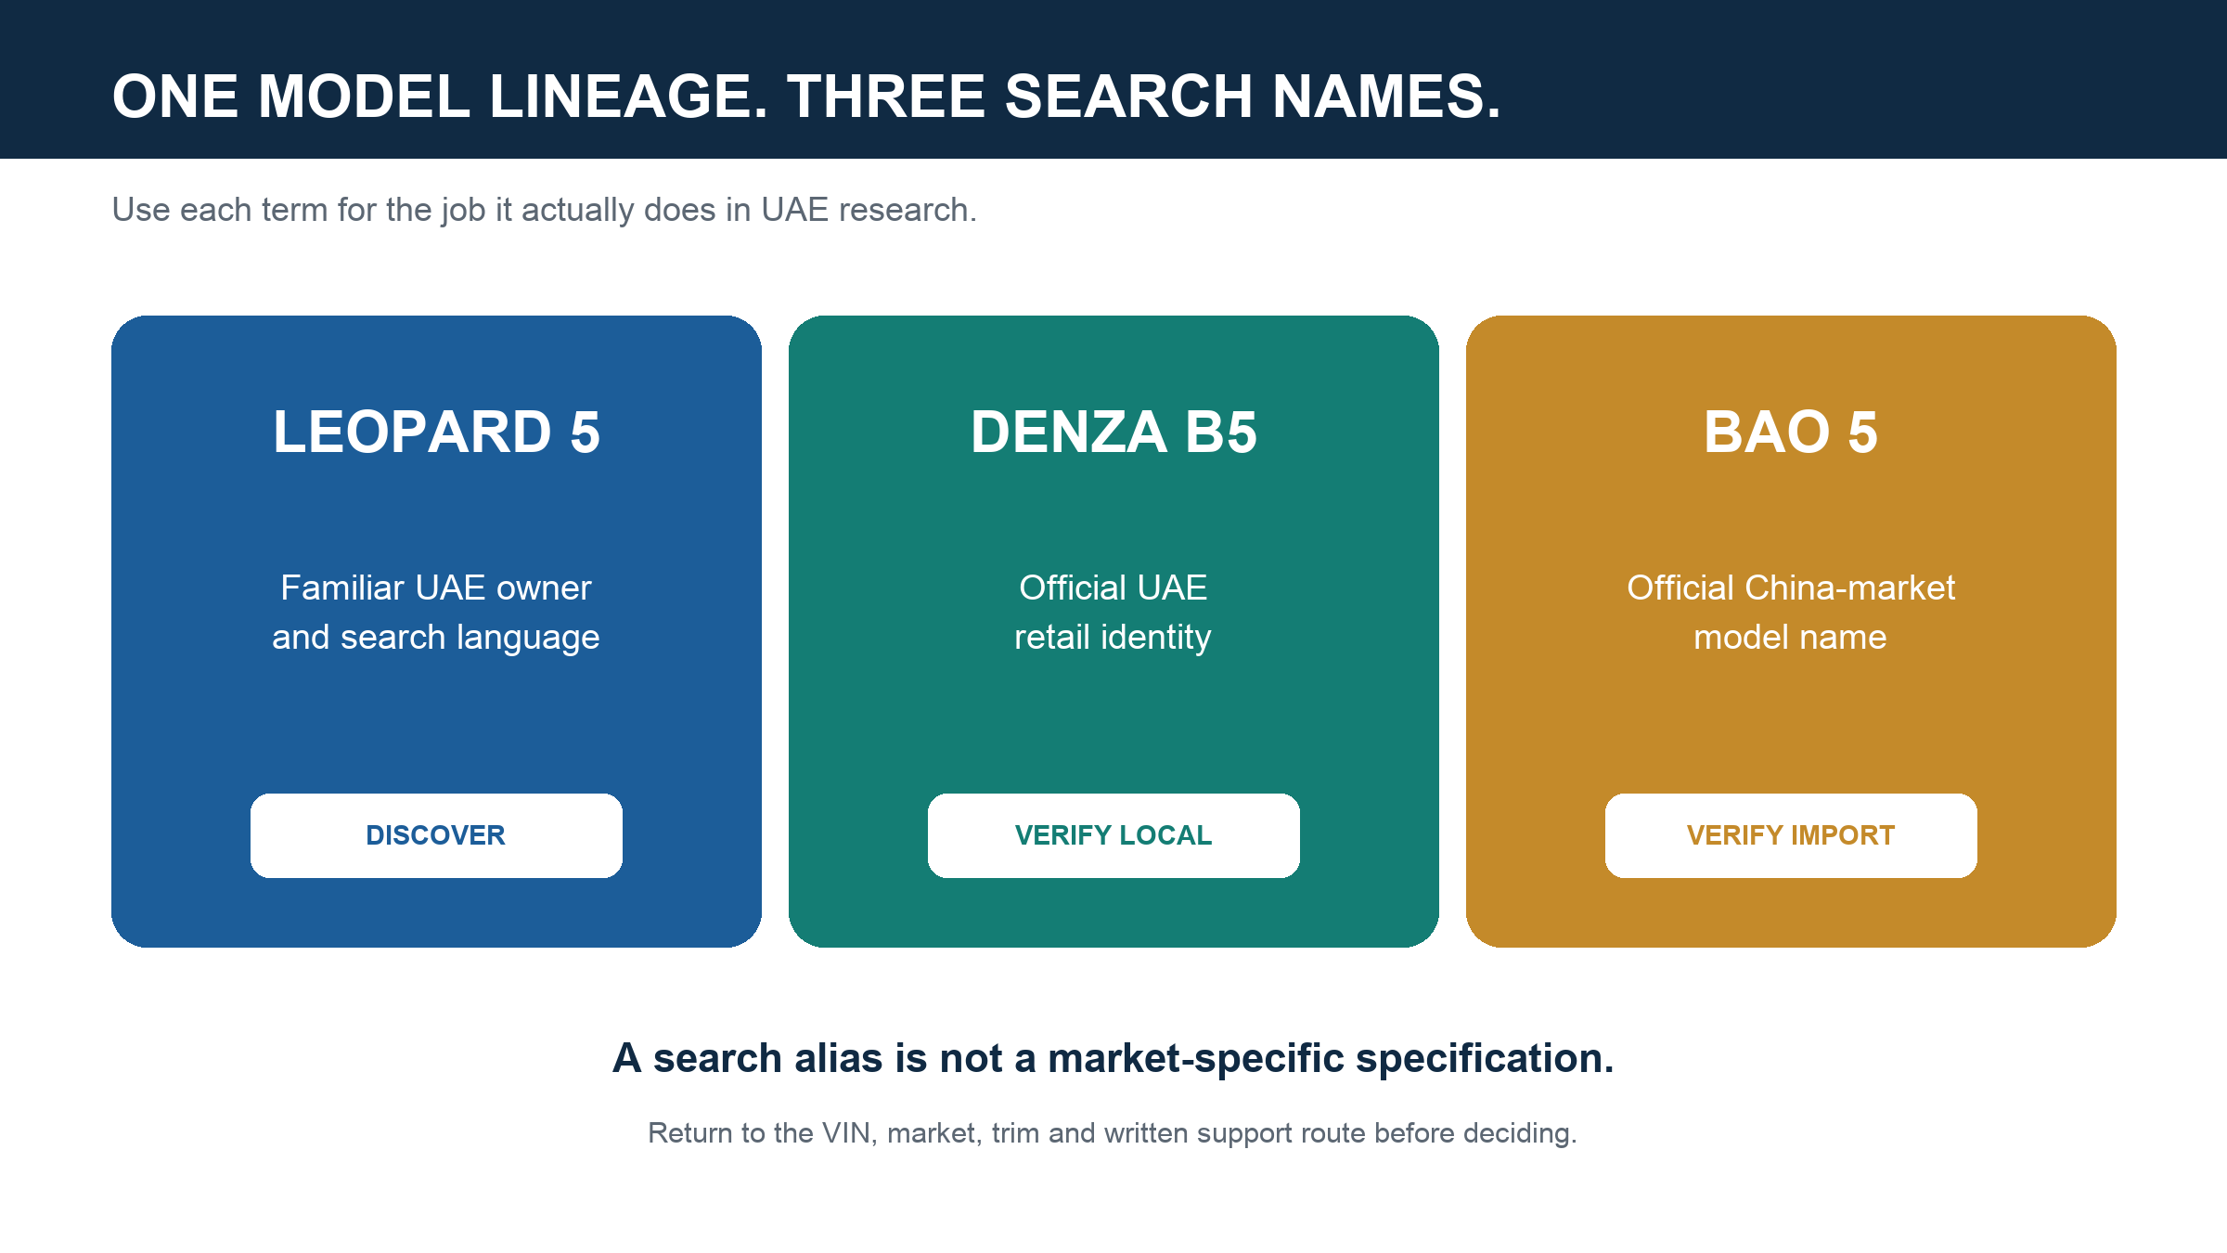Select the LEOPARD 5 card heading
2227x1253 pixels.
coord(436,433)
